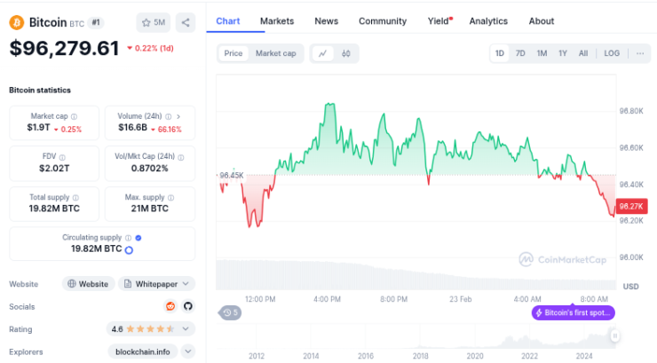Click the Bitcoin logo icon

tap(17, 22)
